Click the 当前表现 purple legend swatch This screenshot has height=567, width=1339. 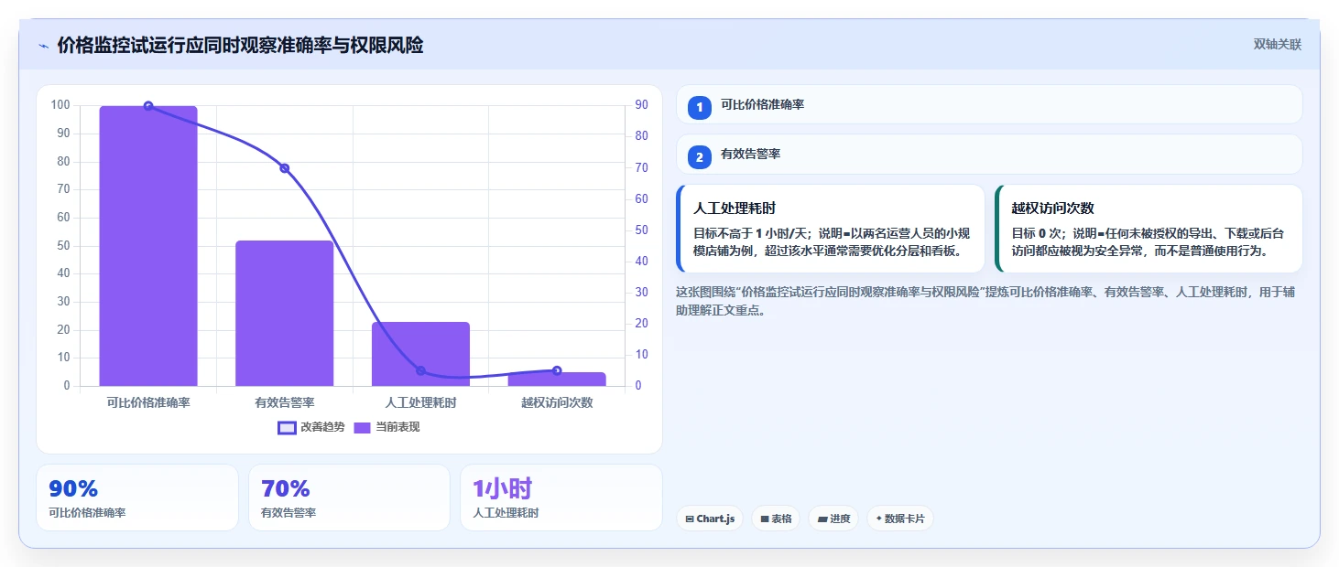pyautogui.click(x=362, y=428)
